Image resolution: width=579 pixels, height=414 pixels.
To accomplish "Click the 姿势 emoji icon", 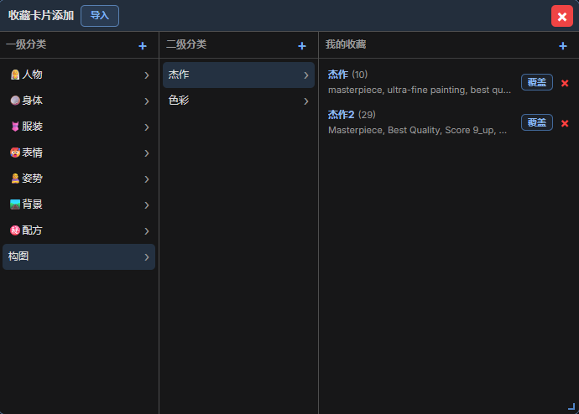I will [x=15, y=179].
